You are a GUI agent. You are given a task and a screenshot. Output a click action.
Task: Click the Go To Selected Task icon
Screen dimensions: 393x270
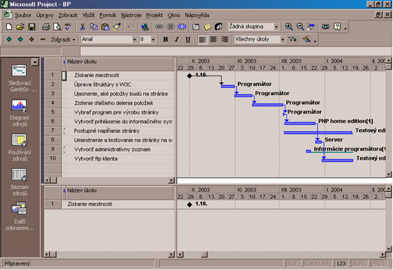tap(311, 26)
